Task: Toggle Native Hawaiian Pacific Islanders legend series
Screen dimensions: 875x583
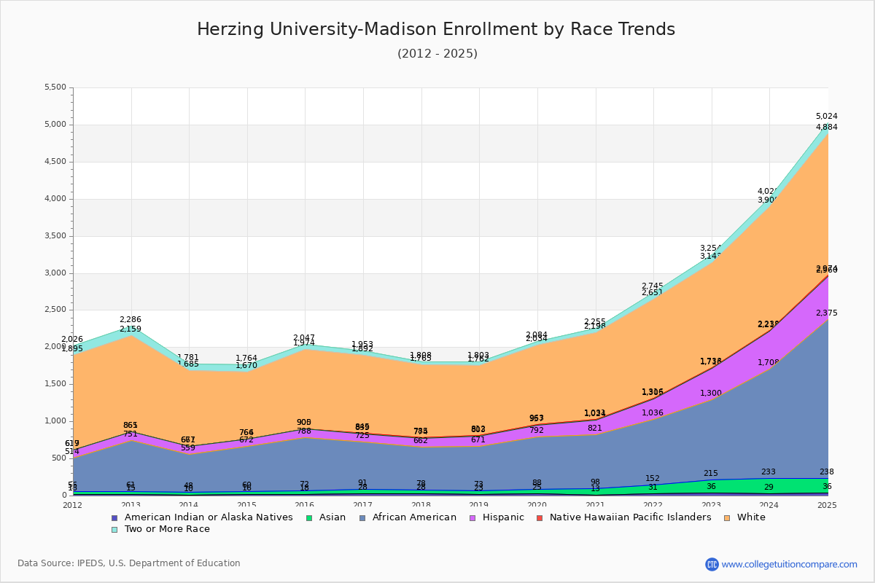Action: tap(623, 517)
